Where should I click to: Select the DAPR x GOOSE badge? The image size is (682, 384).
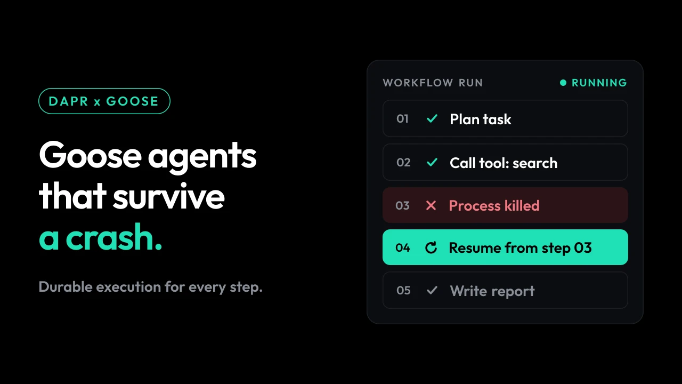point(104,101)
